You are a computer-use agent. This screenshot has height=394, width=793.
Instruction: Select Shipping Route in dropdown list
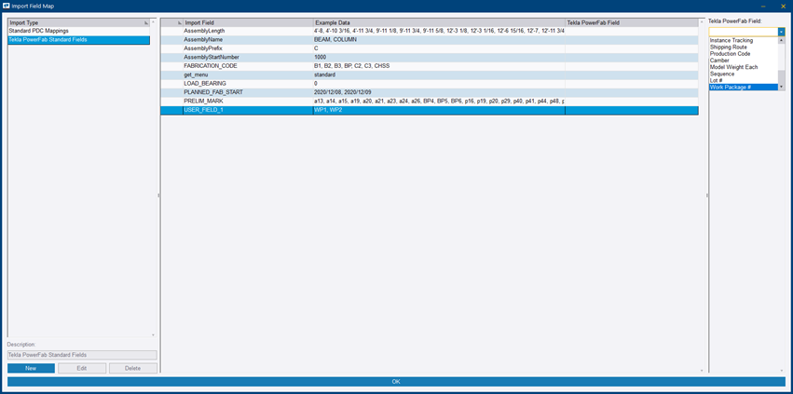point(744,47)
